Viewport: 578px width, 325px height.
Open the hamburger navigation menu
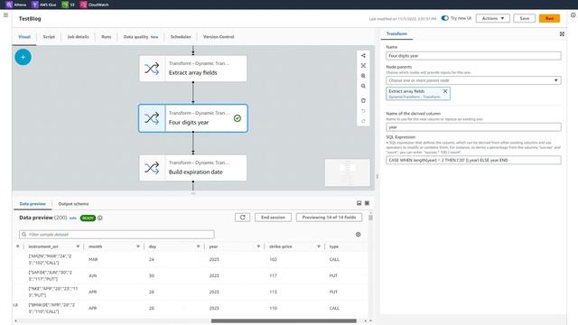tap(5, 15)
